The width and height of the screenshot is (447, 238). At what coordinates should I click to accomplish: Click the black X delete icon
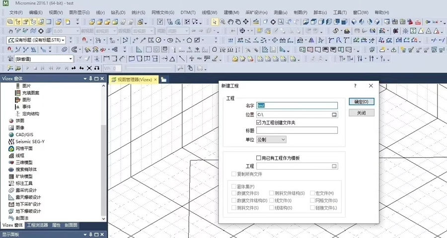[x=89, y=68]
